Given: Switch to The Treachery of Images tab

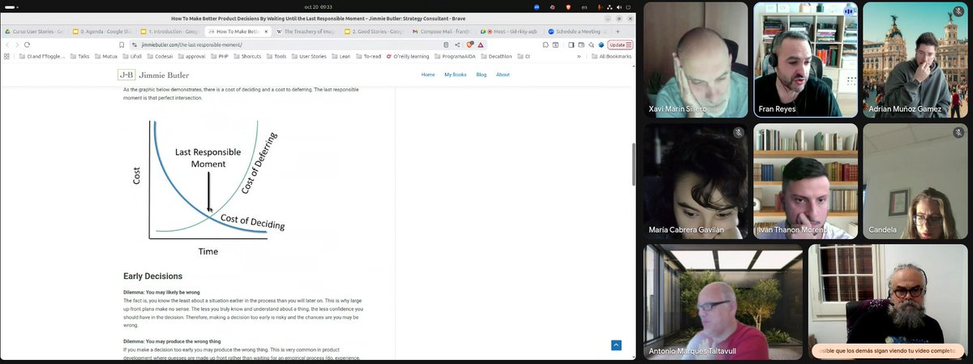Looking at the screenshot, I should pos(308,32).
